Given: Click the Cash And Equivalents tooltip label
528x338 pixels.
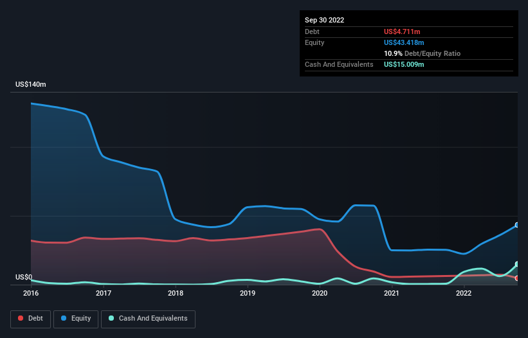Looking at the screenshot, I should (x=339, y=64).
